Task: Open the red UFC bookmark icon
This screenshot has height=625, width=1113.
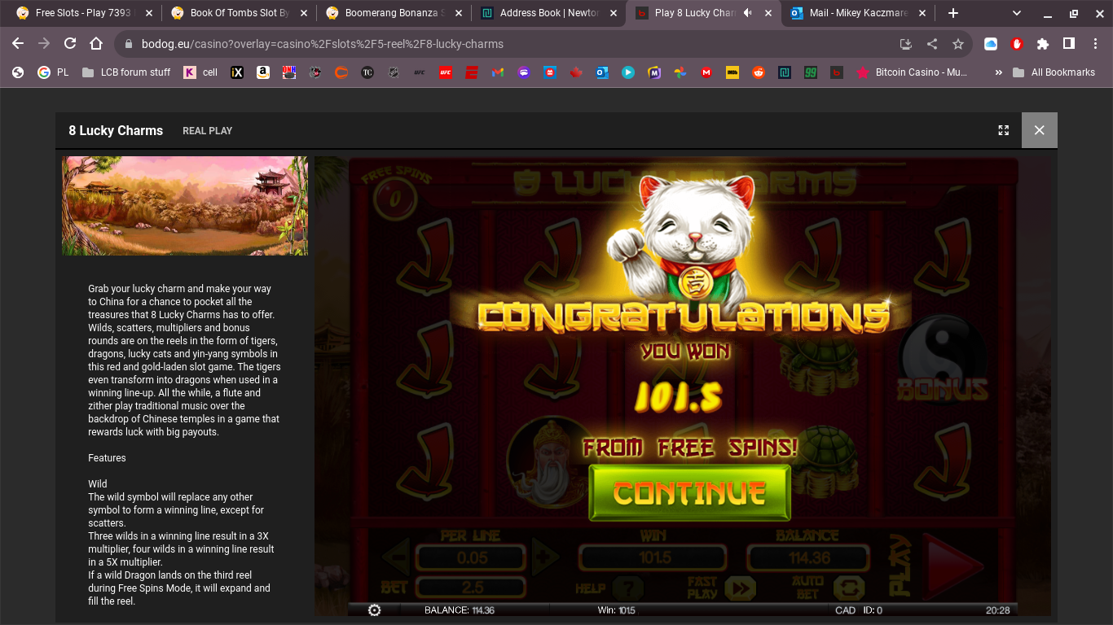Action: pyautogui.click(x=446, y=72)
